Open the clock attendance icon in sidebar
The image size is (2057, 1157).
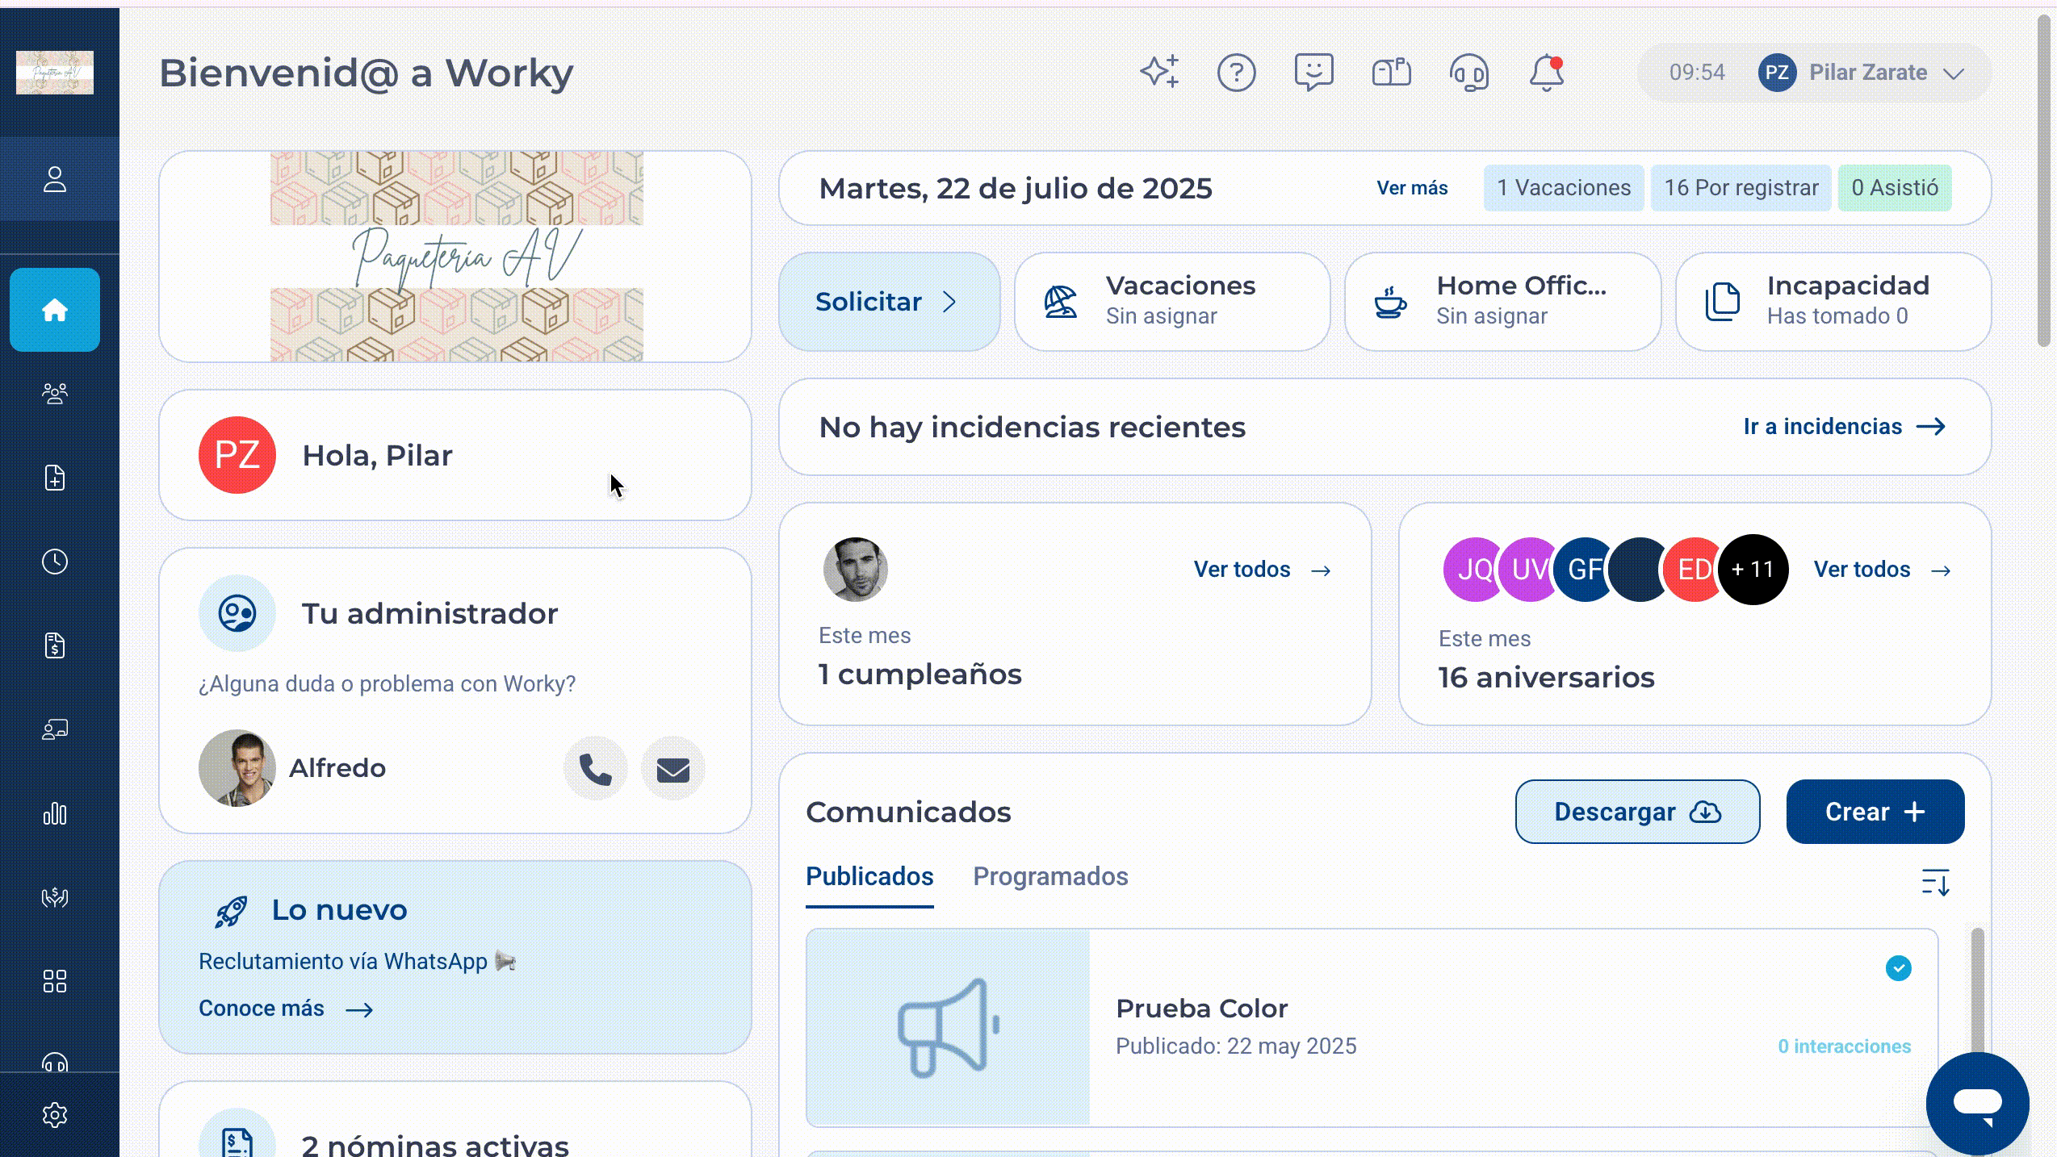(55, 562)
